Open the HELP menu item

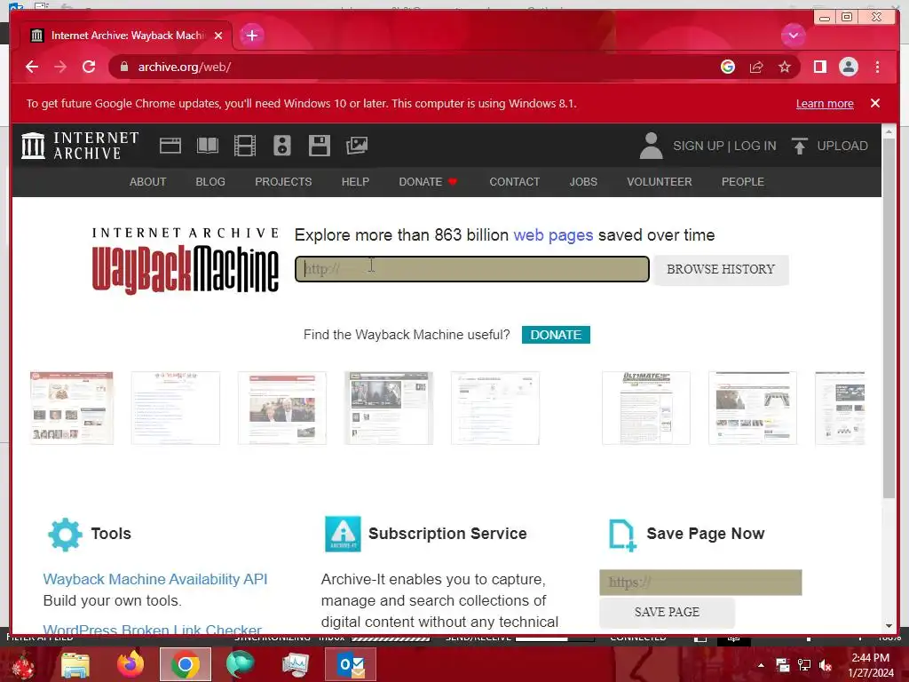click(x=355, y=181)
